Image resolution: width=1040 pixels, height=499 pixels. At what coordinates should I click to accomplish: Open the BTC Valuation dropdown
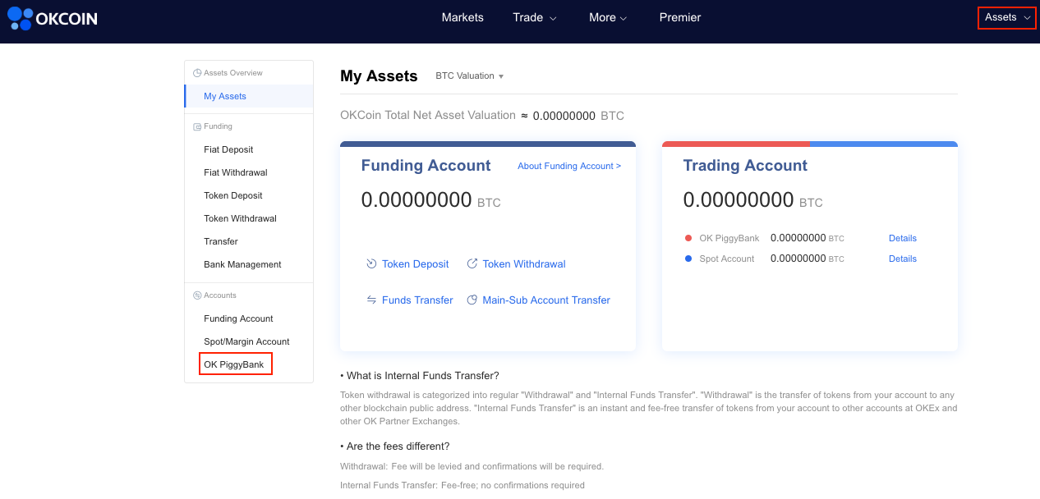coord(470,76)
